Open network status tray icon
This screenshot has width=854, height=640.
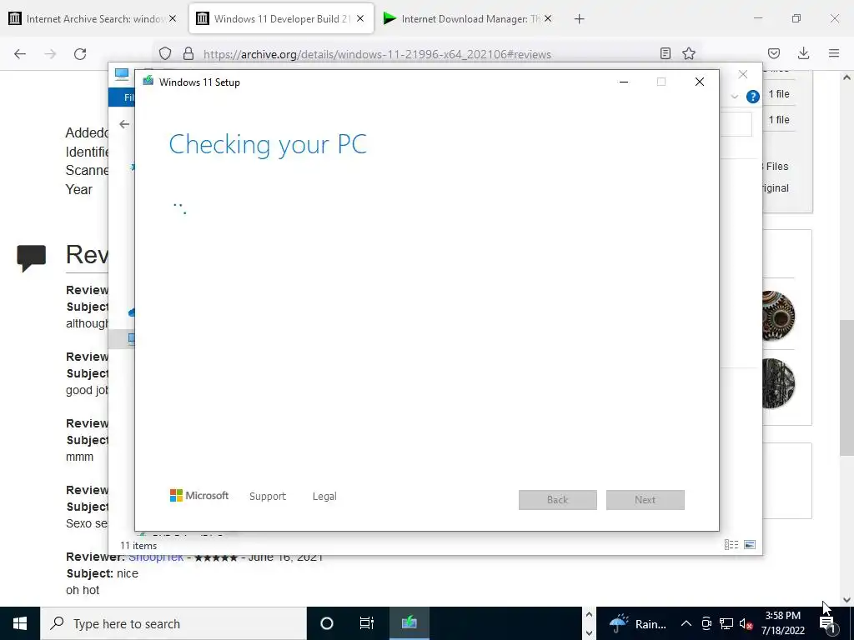click(x=726, y=623)
